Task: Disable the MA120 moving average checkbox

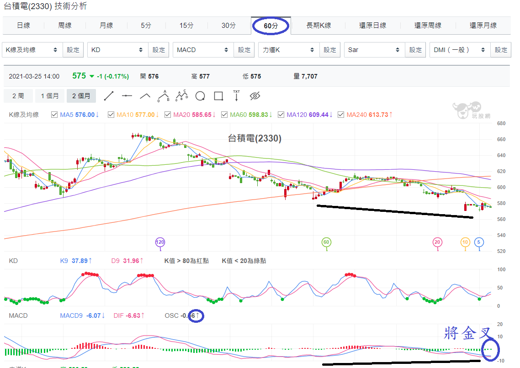Action: point(281,115)
